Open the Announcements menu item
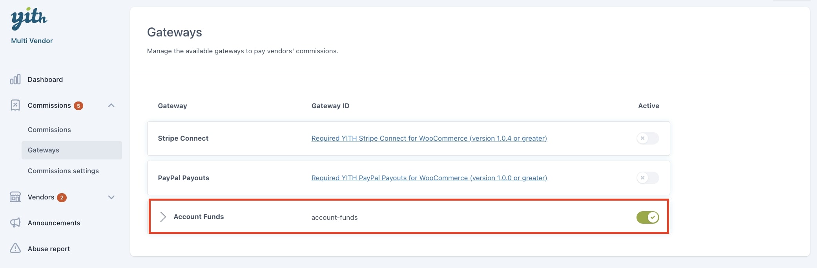The height and width of the screenshot is (268, 817). pos(54,223)
